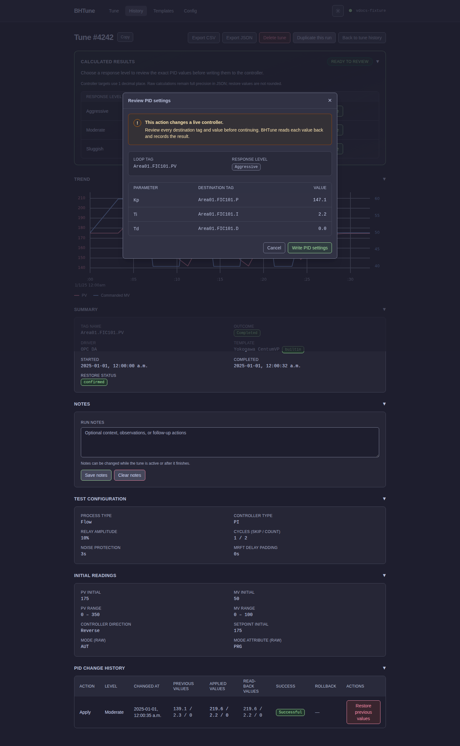Screen dimensions: 460x746
Task: Select the Area01.FIC101.I destination tag
Action: [218, 214]
